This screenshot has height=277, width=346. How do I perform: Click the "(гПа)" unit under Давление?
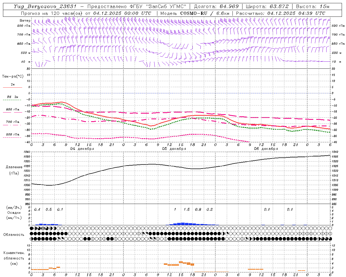(14, 173)
